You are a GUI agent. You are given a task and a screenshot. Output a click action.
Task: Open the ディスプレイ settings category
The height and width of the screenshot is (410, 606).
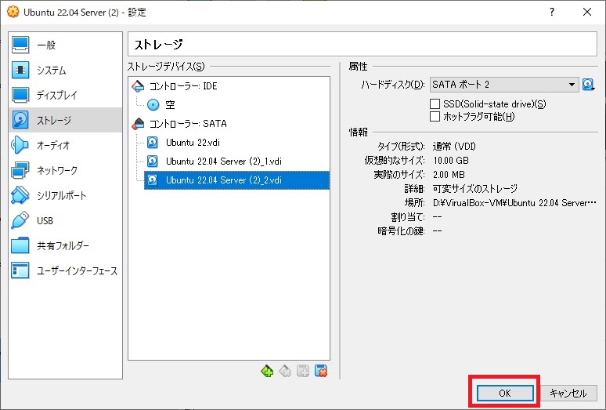pyautogui.click(x=65, y=95)
